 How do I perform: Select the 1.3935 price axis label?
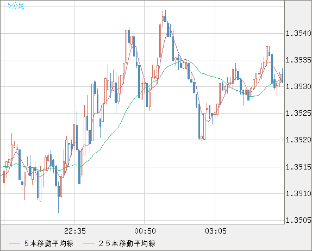298,60
